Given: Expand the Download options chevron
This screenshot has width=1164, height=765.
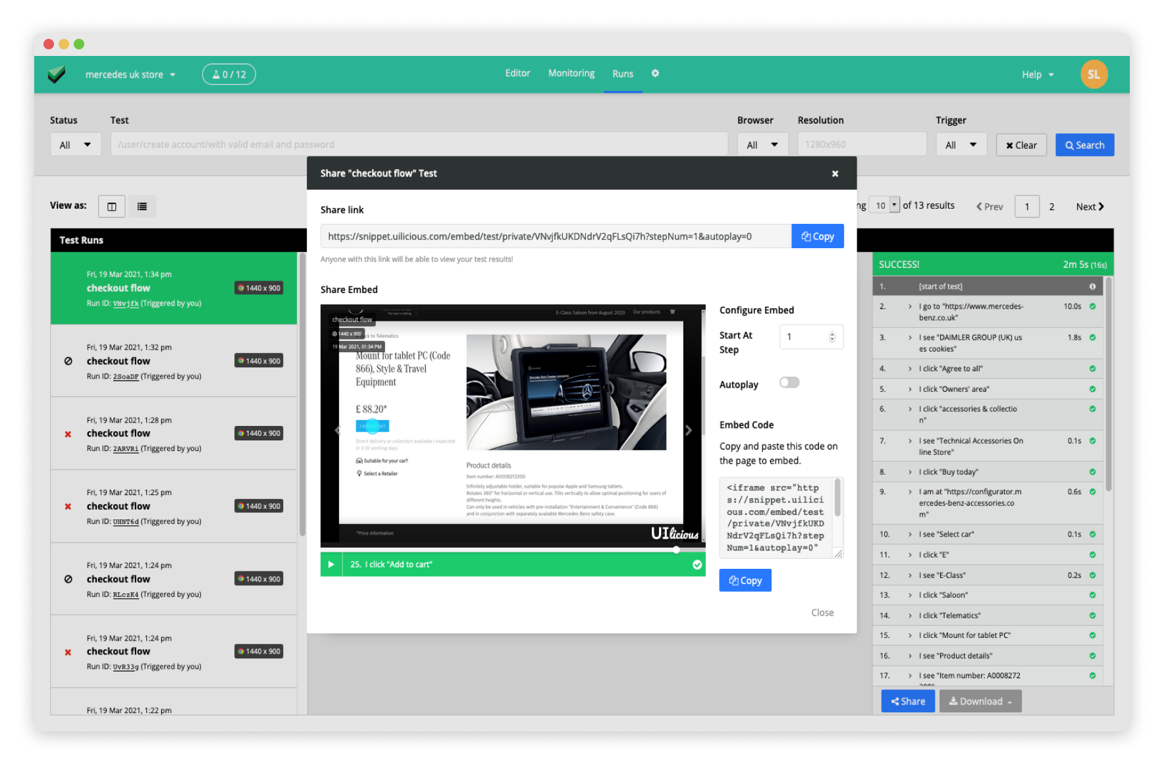Looking at the screenshot, I should pos(1009,700).
